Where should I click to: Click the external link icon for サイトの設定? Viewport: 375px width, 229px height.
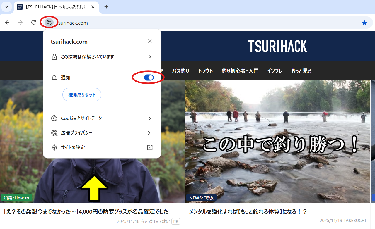pos(150,148)
